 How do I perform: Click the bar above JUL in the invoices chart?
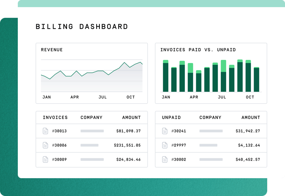click(x=223, y=76)
